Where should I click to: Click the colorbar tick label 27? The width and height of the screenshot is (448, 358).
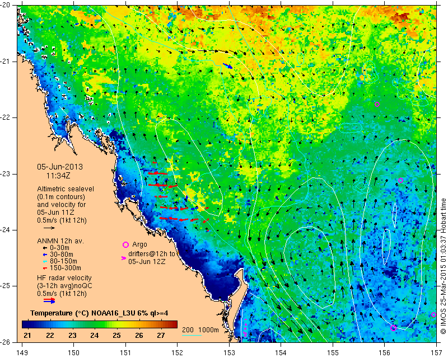[x=161, y=335]
